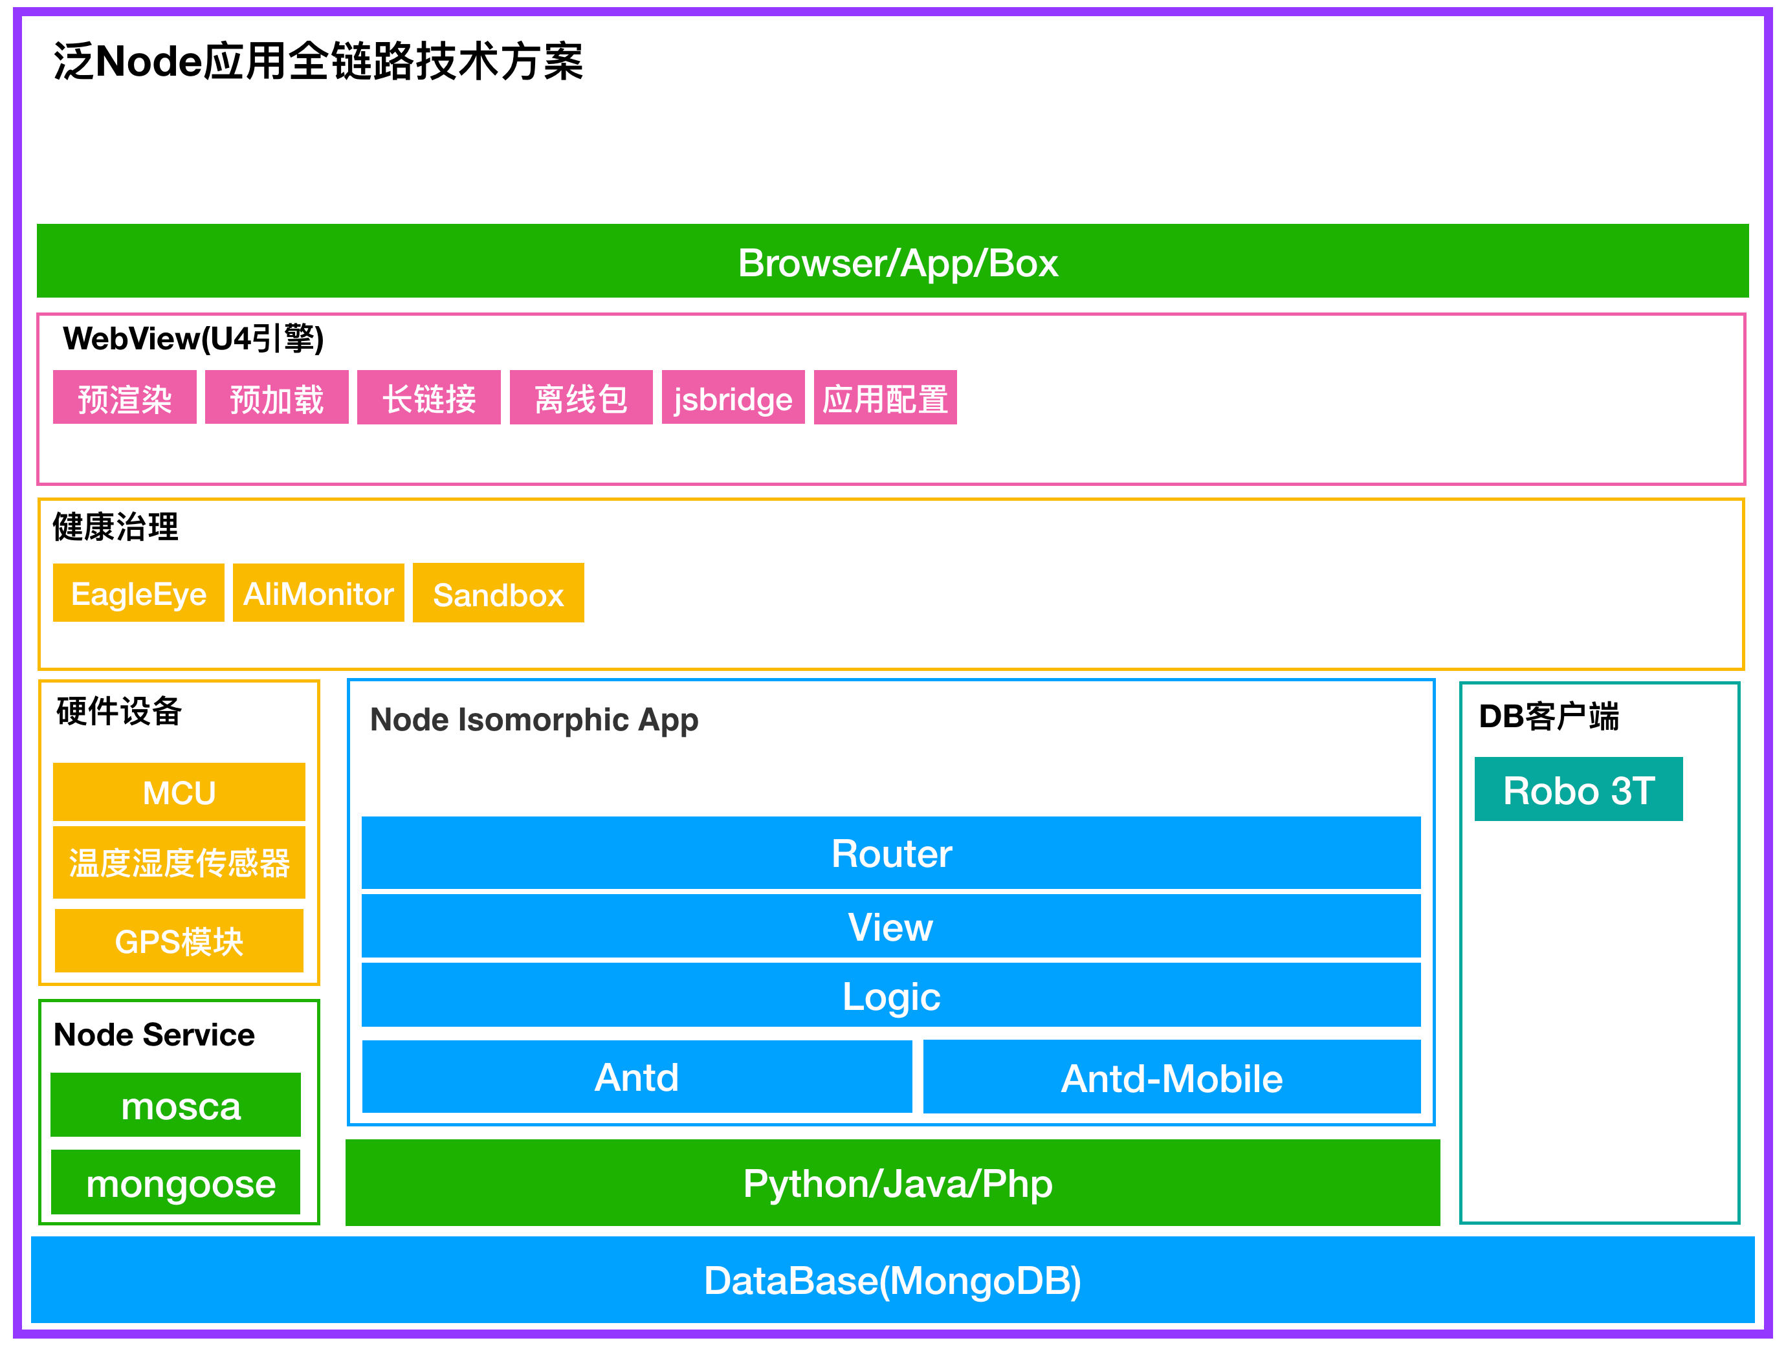1786x1347 pixels.
Task: Select the View bar
Action: (x=890, y=927)
